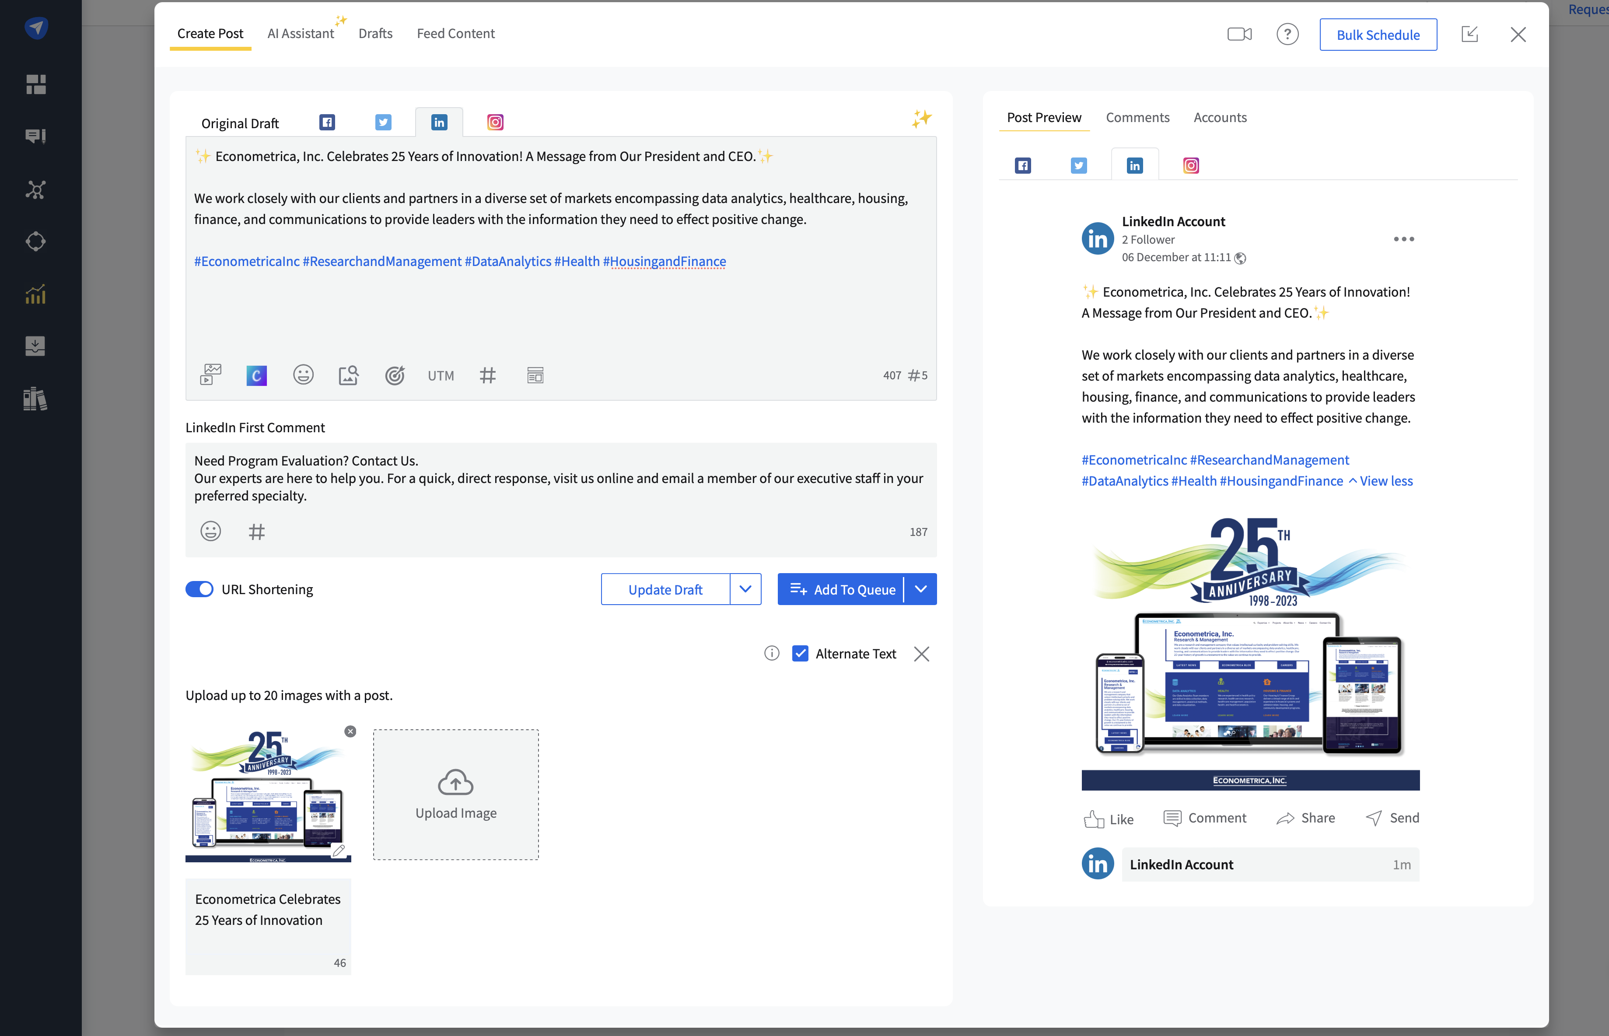Open the audience targeting icon

tap(395, 374)
